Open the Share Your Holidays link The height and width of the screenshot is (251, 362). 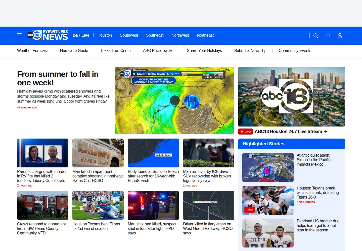[204, 51]
